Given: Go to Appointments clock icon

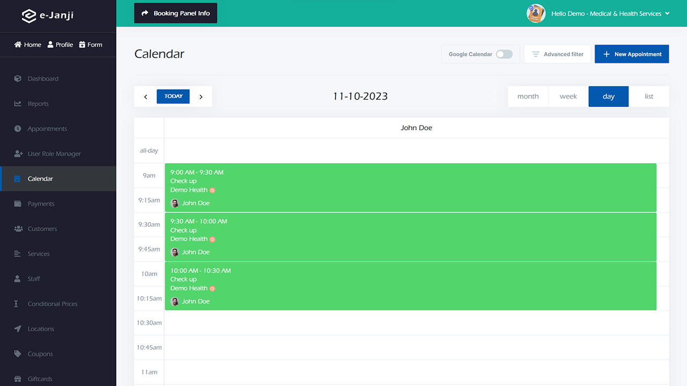Looking at the screenshot, I should 18,129.
